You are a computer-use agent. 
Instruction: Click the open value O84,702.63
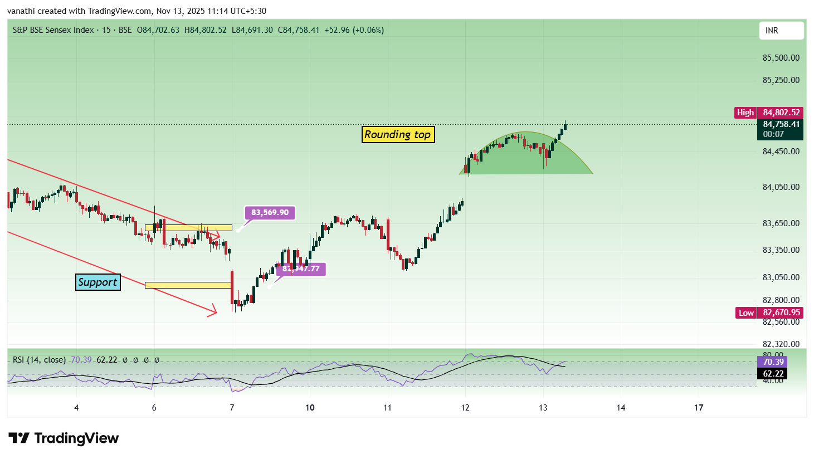tap(158, 30)
